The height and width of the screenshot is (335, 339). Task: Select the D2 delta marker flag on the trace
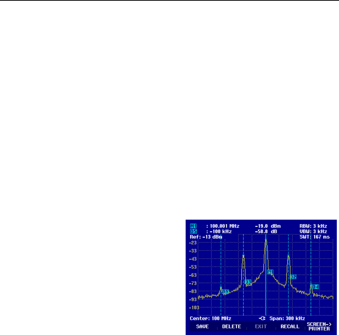[x=293, y=277]
